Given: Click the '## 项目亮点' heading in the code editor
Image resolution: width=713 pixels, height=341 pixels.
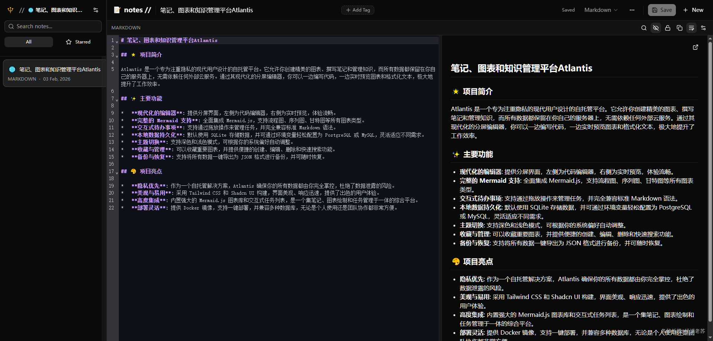Looking at the screenshot, I should 141,172.
